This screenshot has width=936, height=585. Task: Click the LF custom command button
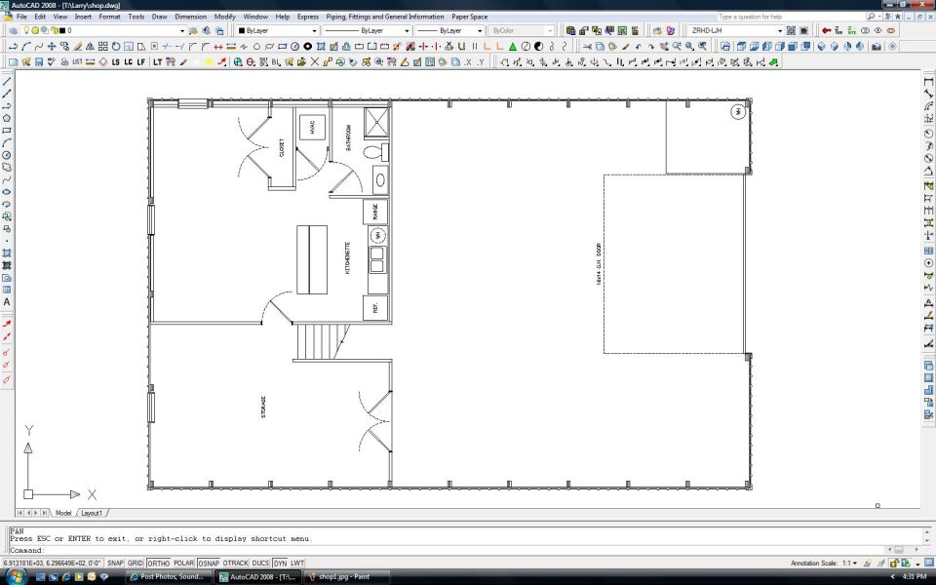(x=141, y=61)
